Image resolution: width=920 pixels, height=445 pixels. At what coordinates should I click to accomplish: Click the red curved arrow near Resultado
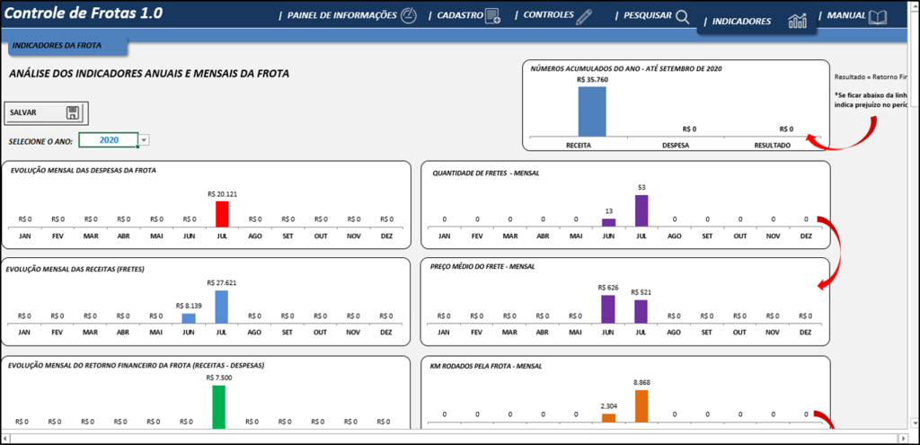[x=841, y=135]
